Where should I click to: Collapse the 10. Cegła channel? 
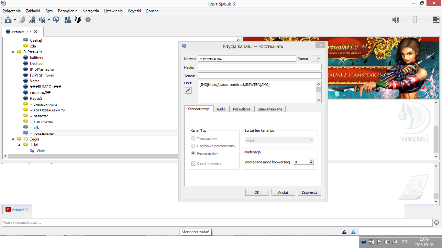(13, 139)
